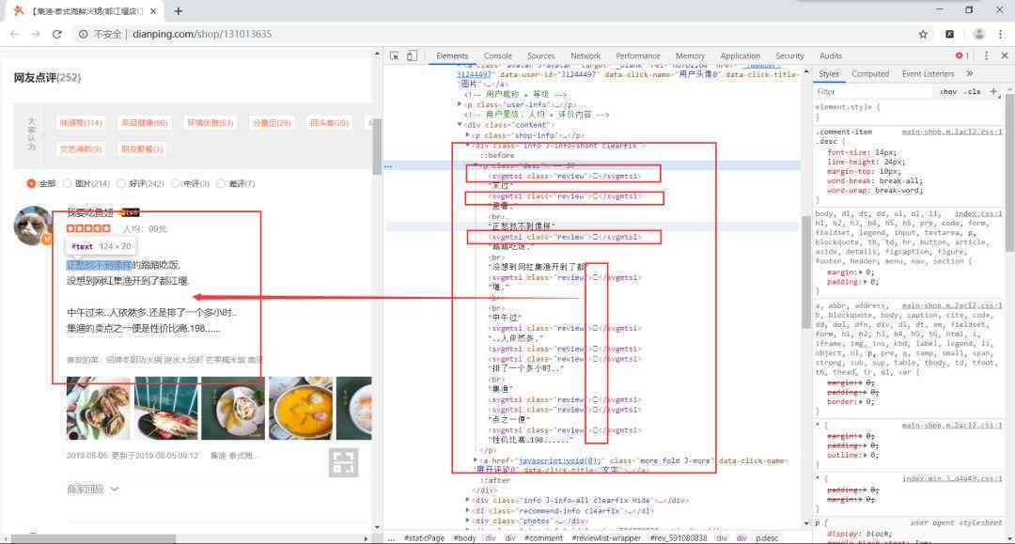Add a new style rule with plus
1015x544 pixels.
pyautogui.click(x=993, y=92)
